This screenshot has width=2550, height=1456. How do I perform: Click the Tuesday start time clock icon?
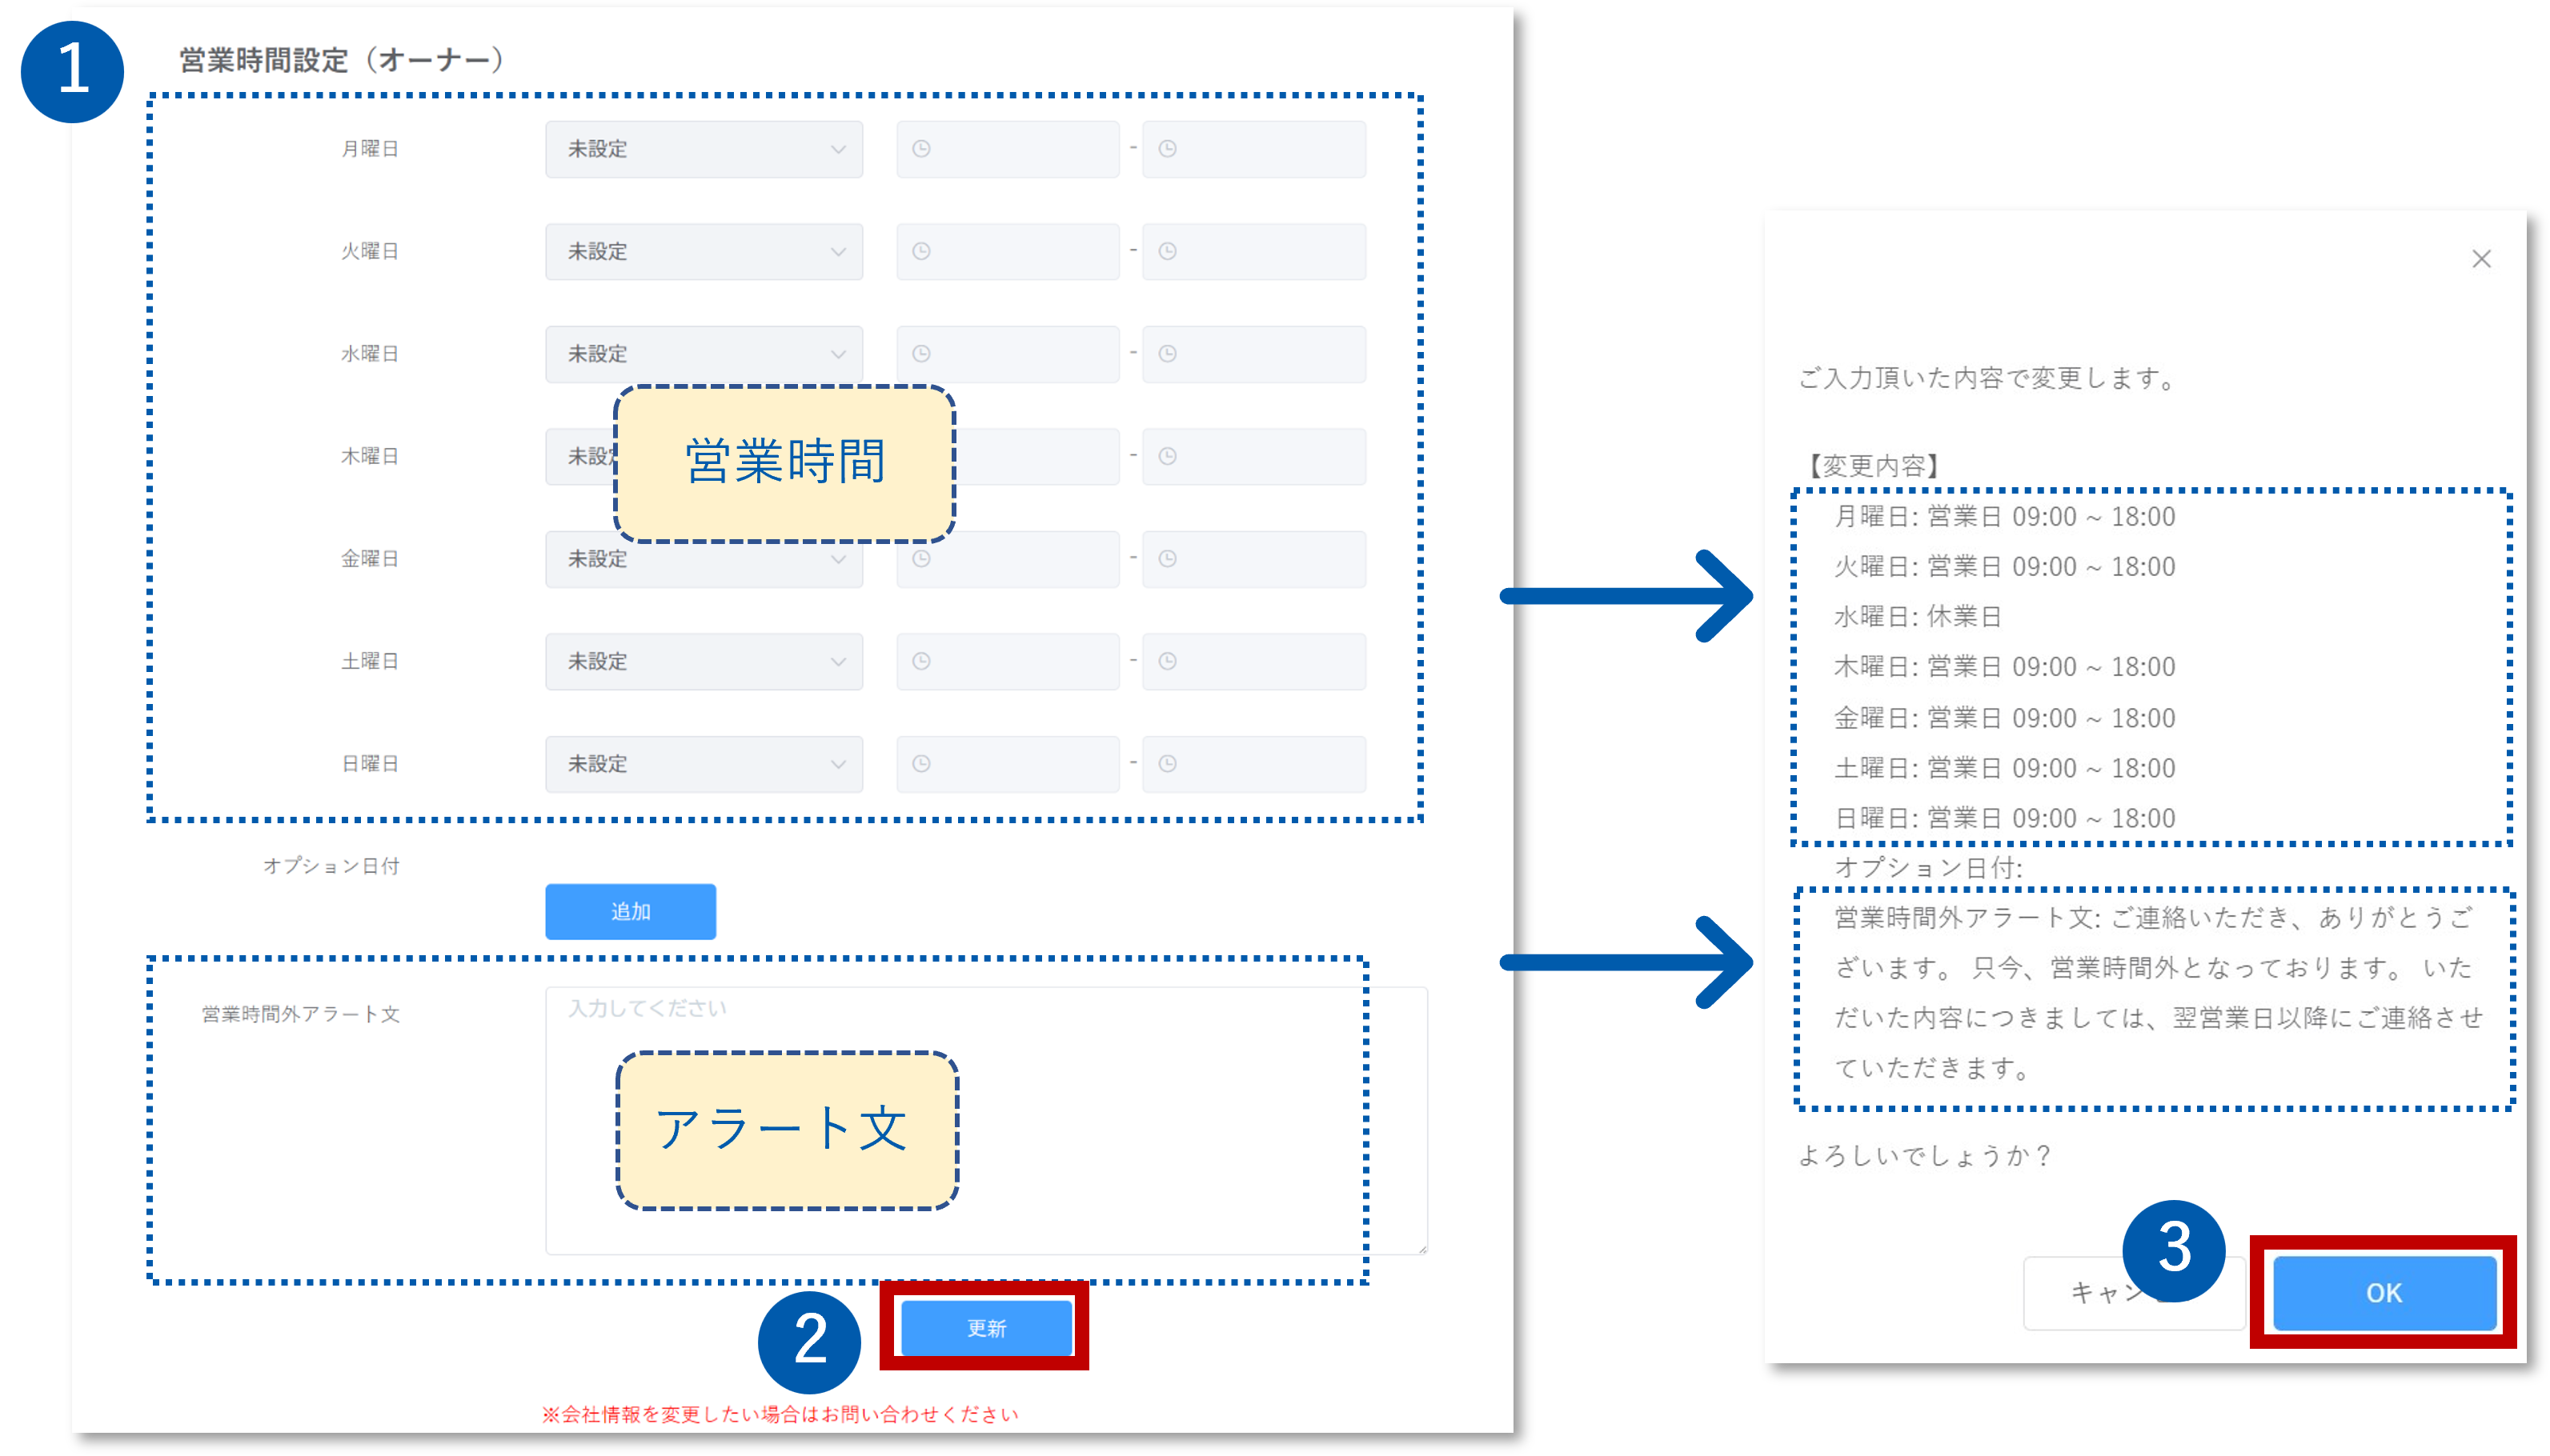tap(921, 251)
